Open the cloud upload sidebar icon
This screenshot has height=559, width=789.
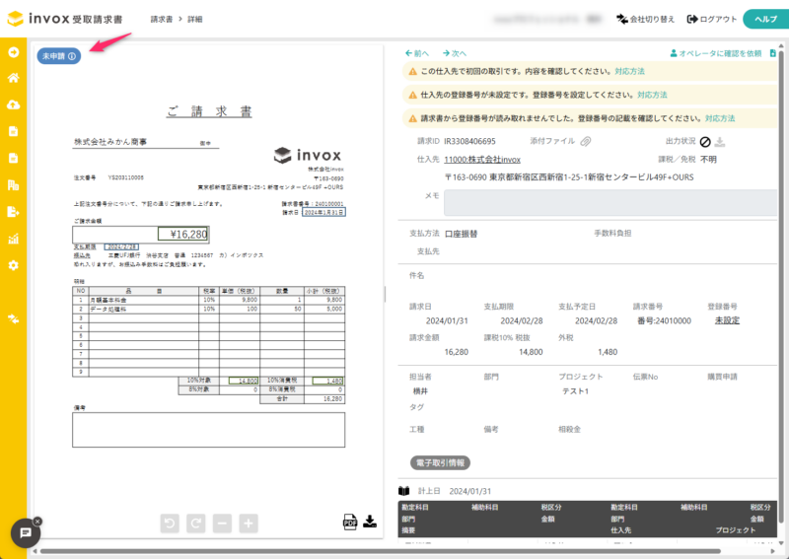tap(14, 105)
